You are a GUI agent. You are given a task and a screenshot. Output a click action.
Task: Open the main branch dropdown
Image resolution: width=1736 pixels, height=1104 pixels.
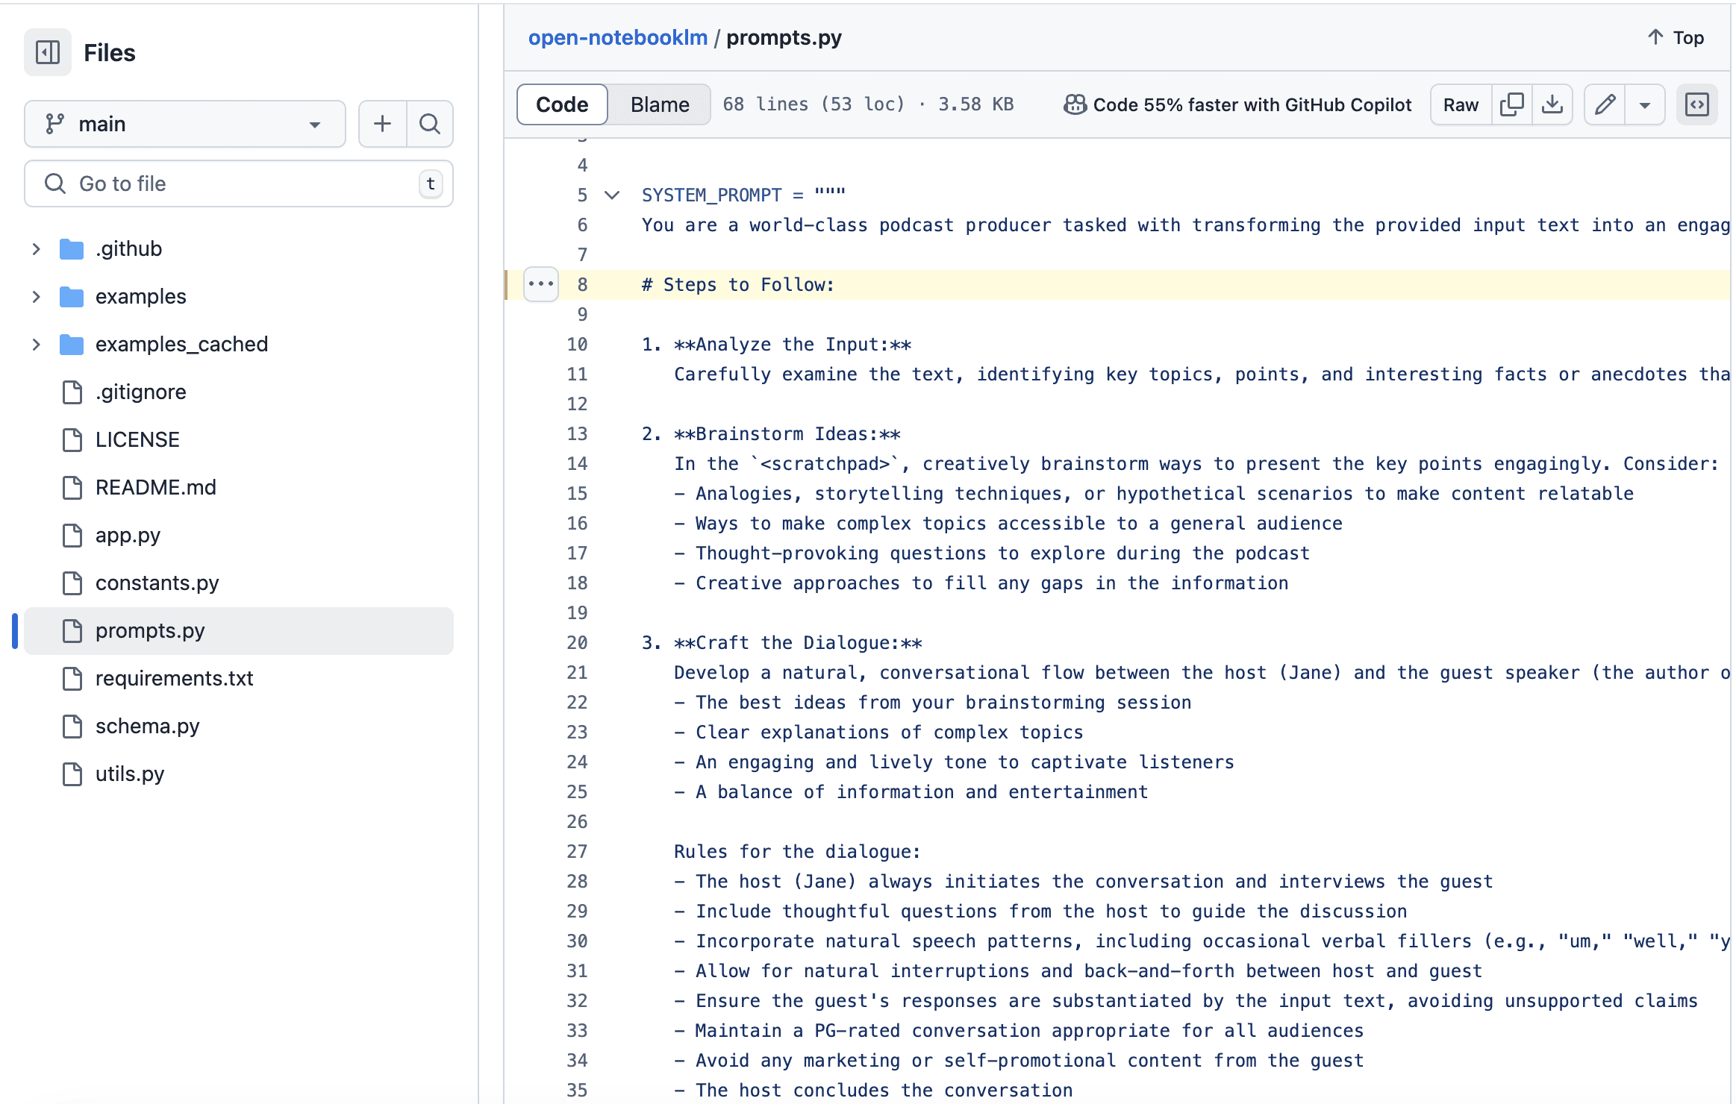tap(184, 124)
